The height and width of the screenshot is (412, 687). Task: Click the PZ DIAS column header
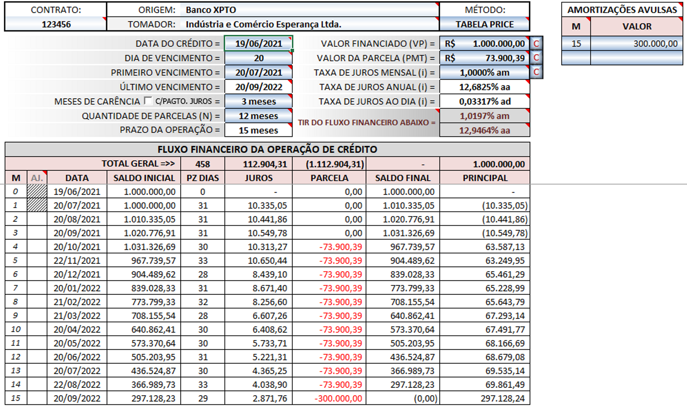click(203, 178)
